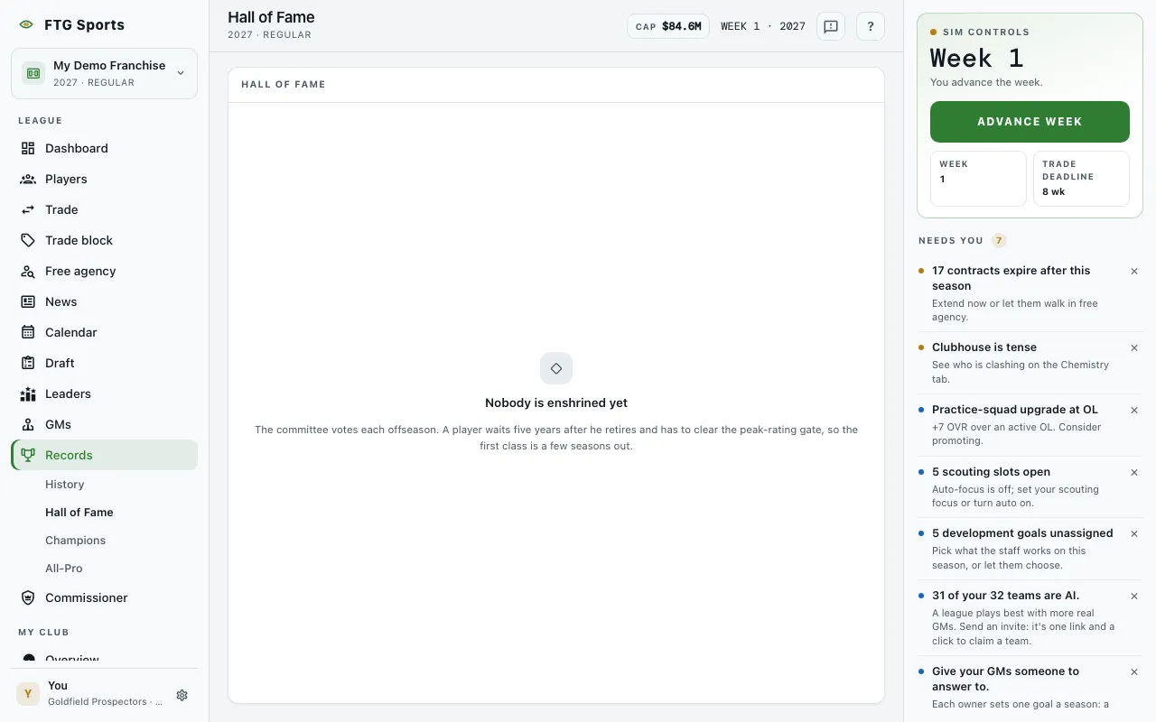Click the Trade arrows icon
The image size is (1156, 722).
click(x=28, y=209)
